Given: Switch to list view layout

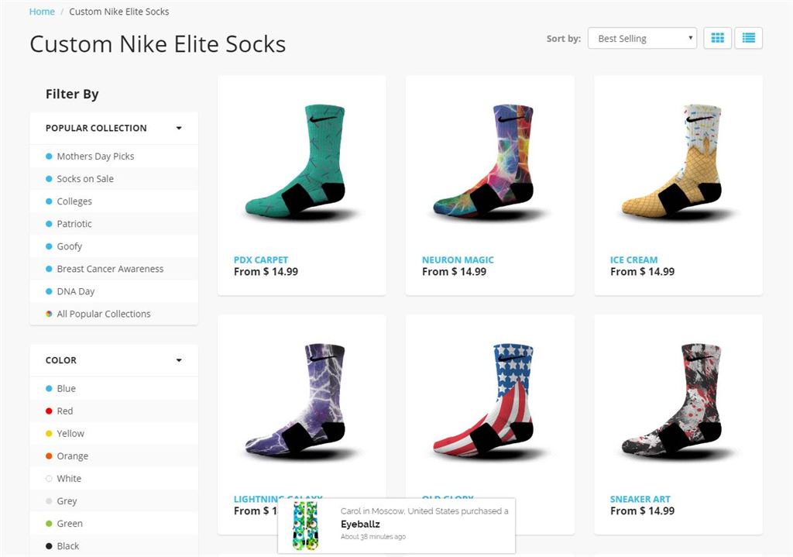Looking at the screenshot, I should pyautogui.click(x=748, y=38).
